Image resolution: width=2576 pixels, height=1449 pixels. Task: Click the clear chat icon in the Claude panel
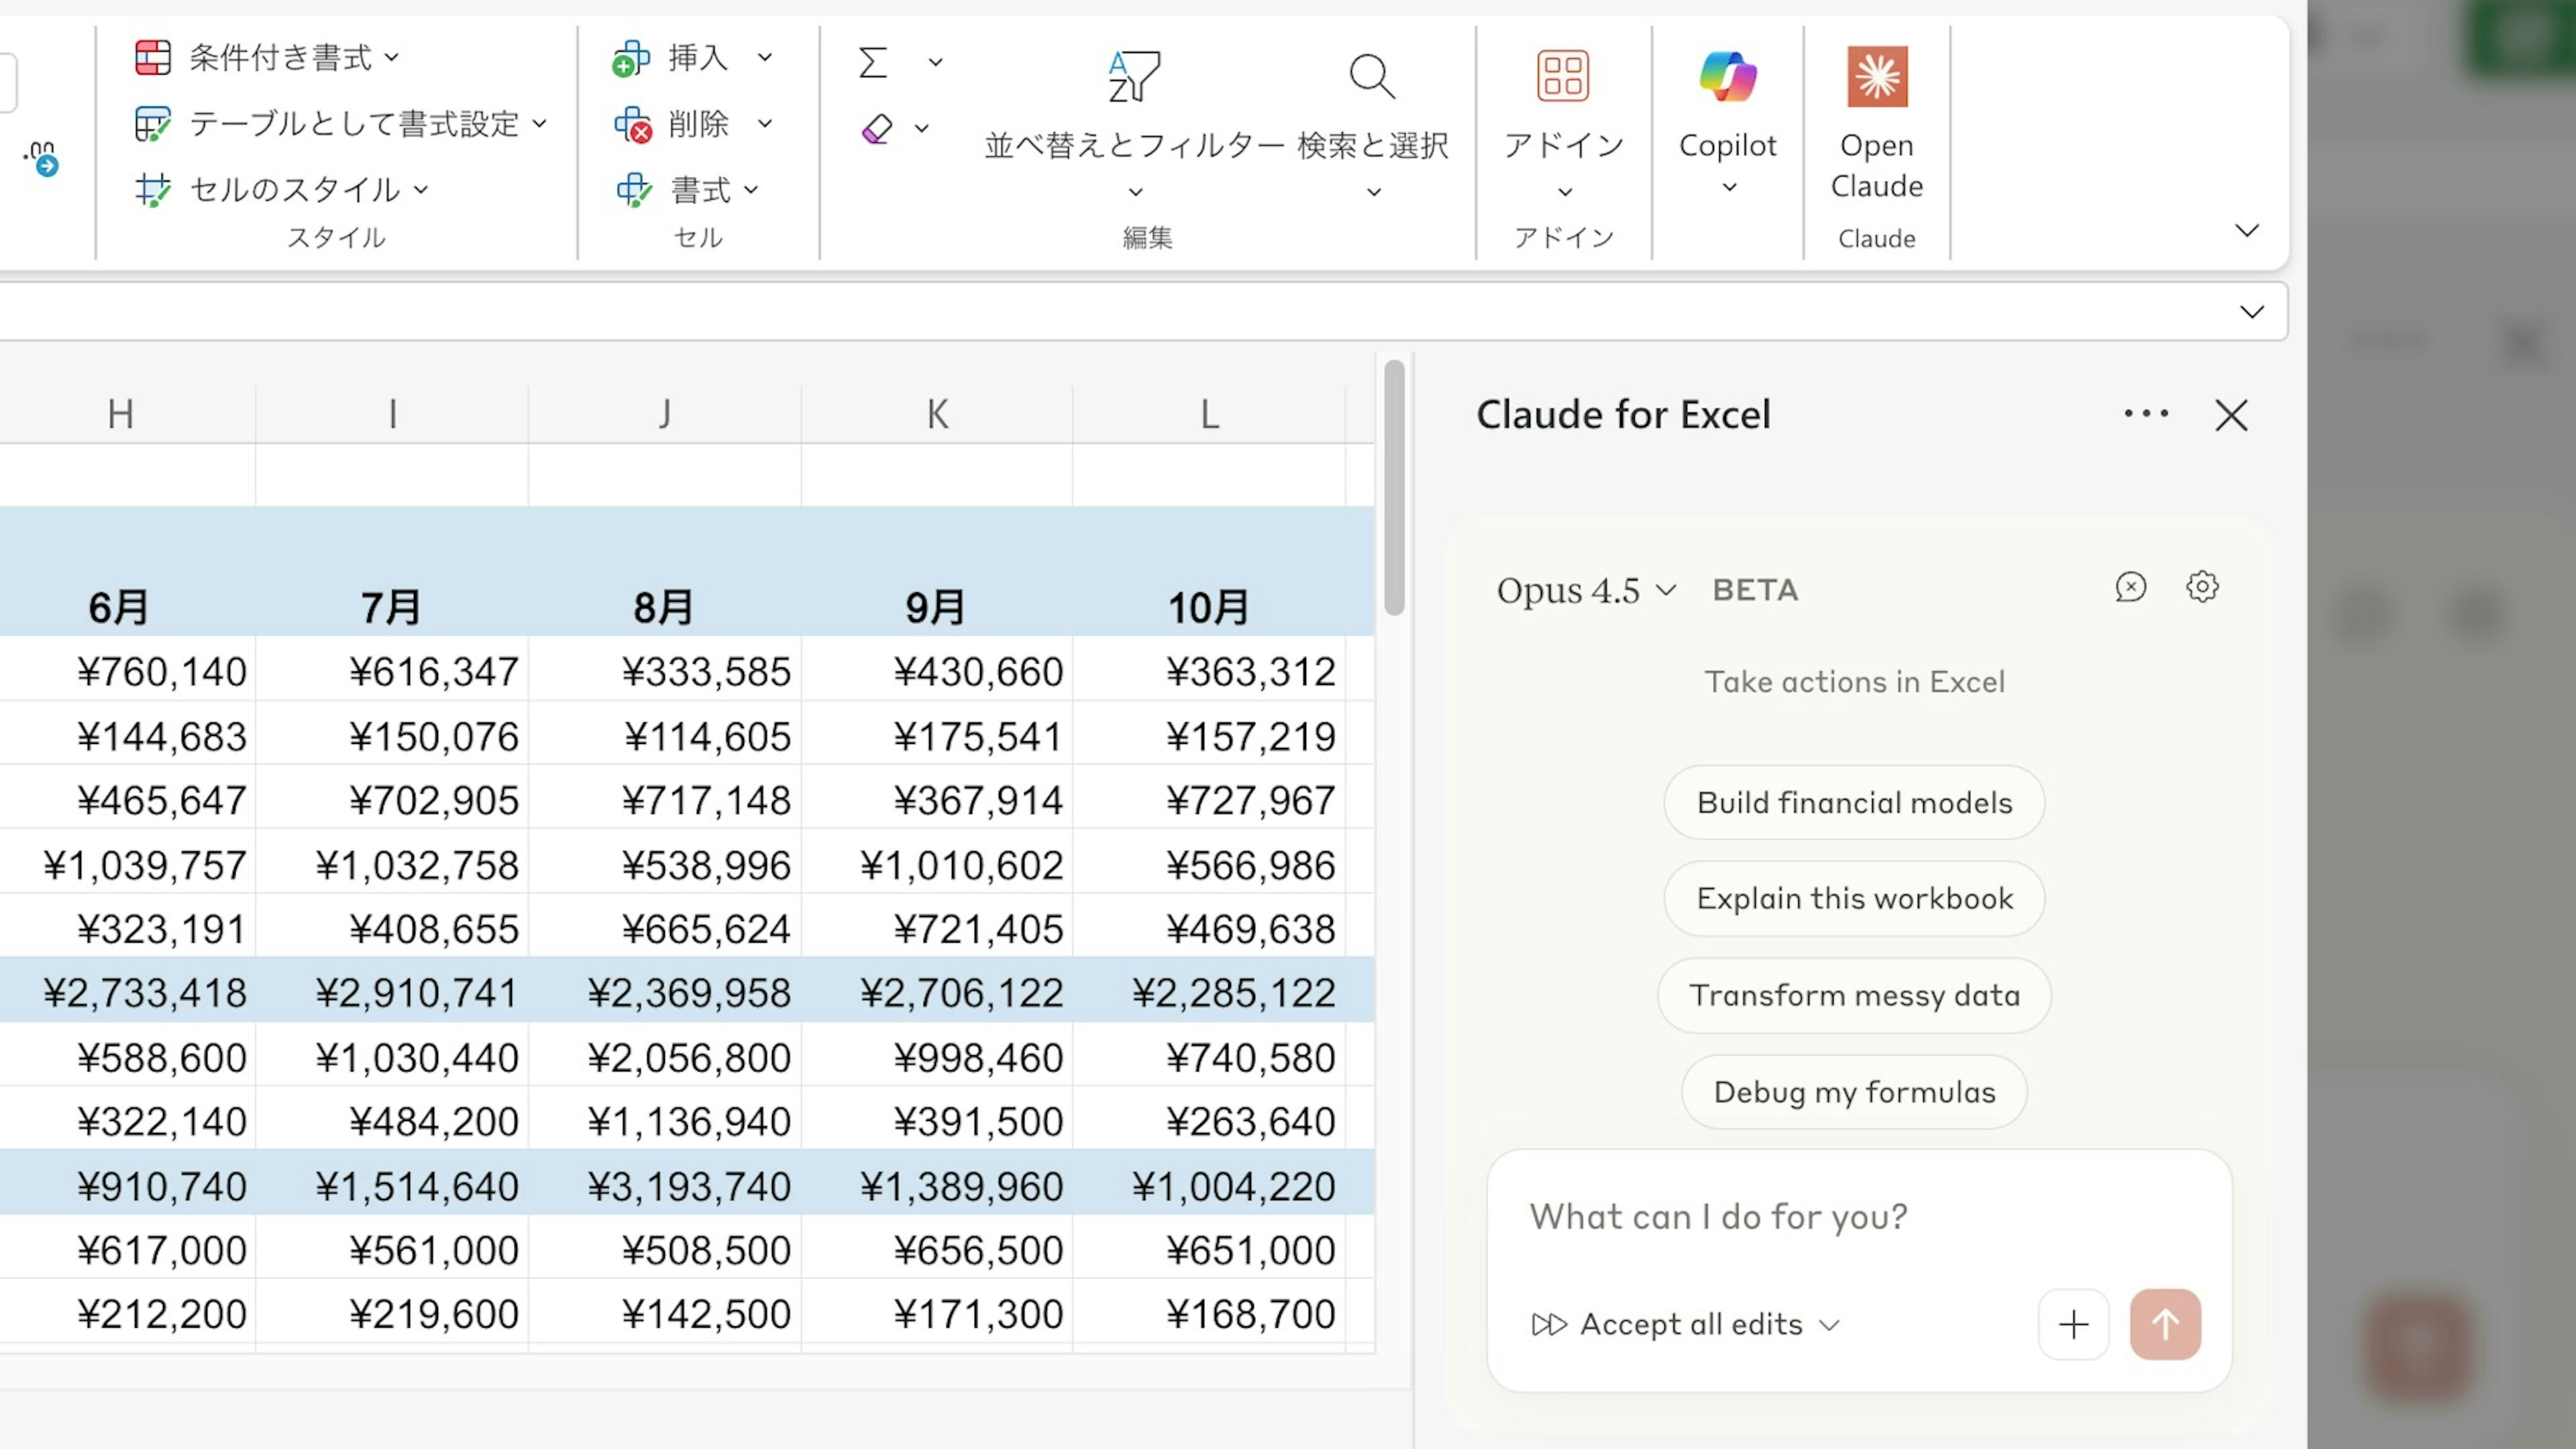coord(2130,587)
